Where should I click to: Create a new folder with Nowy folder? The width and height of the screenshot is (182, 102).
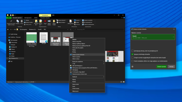(54, 22)
